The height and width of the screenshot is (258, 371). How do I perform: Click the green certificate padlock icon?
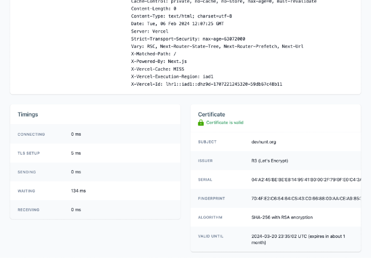(x=201, y=123)
